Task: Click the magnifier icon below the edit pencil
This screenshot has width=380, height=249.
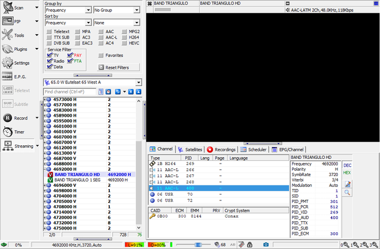Action: [347, 193]
